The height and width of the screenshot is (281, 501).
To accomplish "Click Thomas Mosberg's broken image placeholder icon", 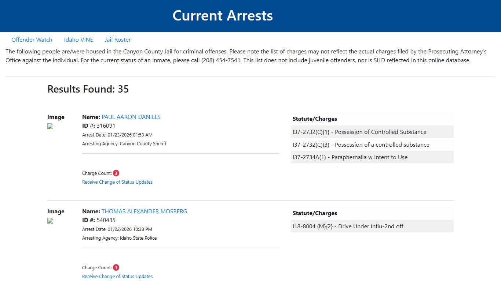I will [50, 221].
